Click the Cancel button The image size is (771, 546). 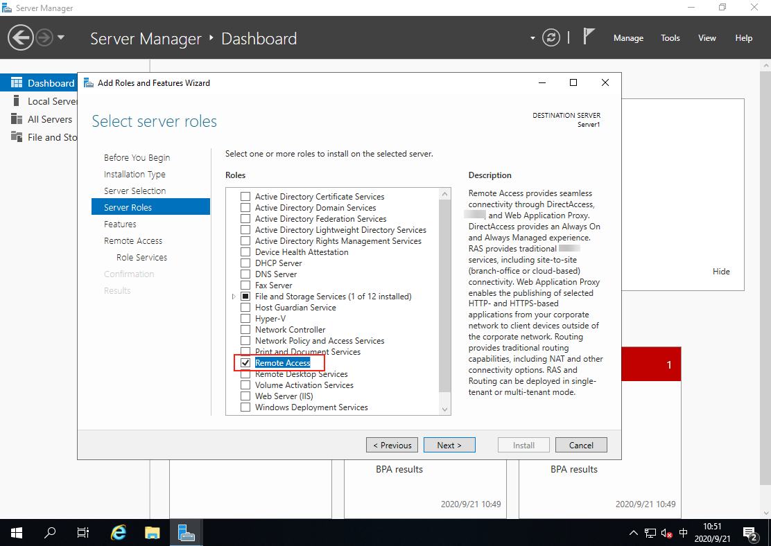[581, 446]
